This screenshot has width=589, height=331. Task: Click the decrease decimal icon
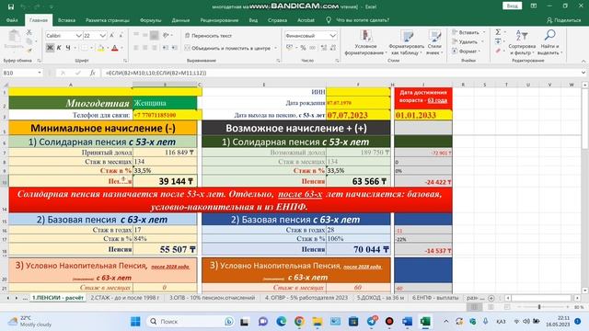[x=333, y=48]
